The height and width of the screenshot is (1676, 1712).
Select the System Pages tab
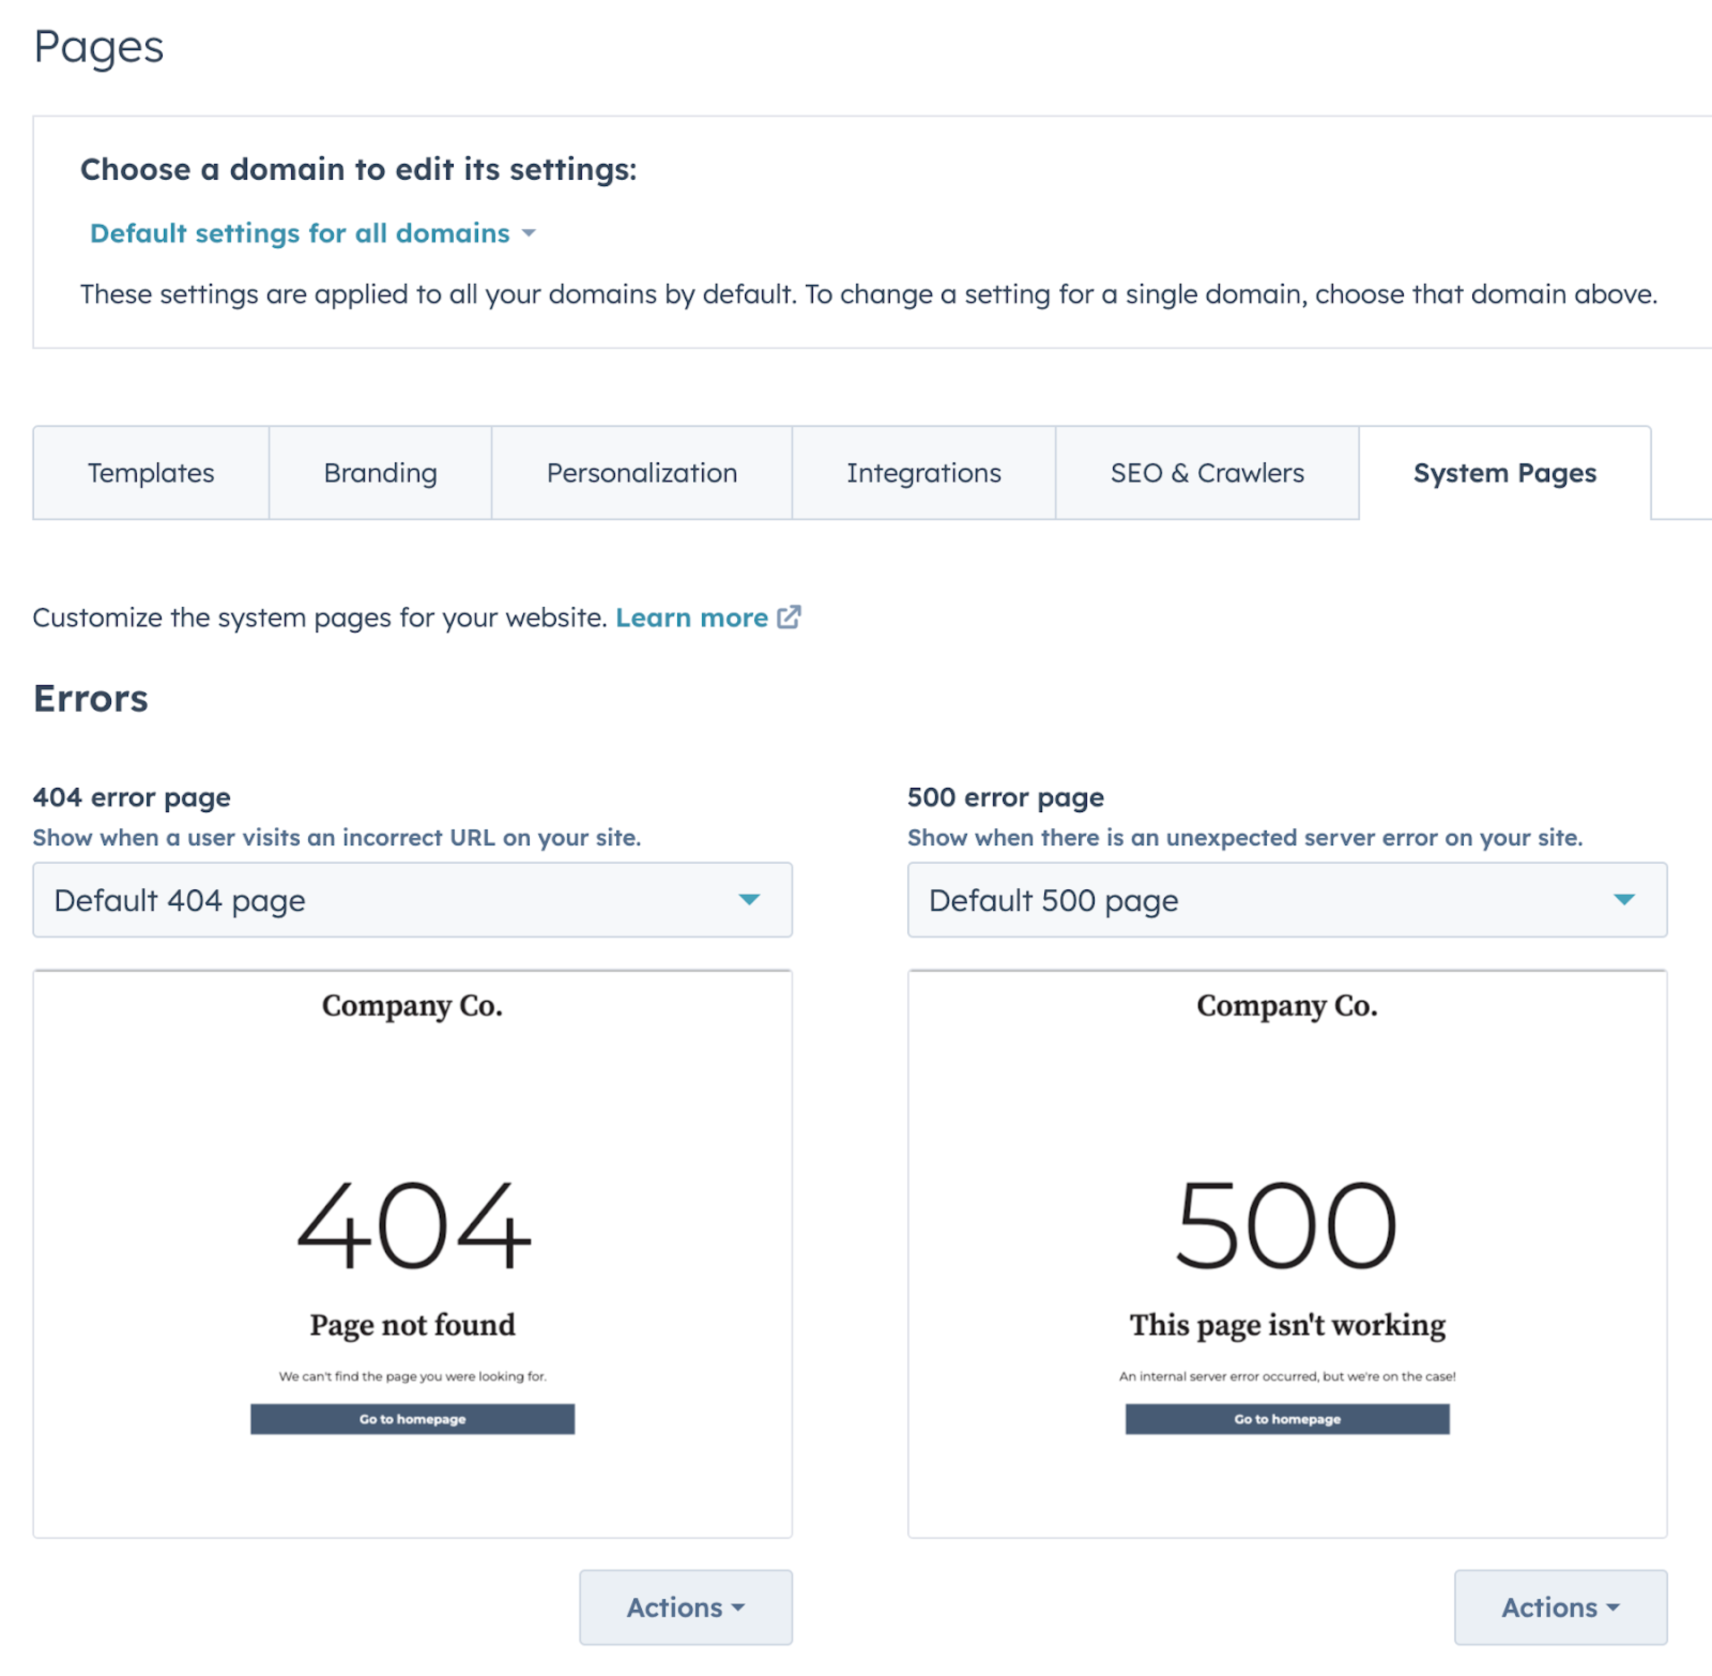pos(1504,474)
